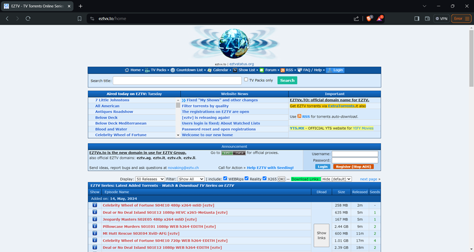Viewport: 474px width, 252px height.
Task: Open new tab with plus icon
Action: coord(80,6)
